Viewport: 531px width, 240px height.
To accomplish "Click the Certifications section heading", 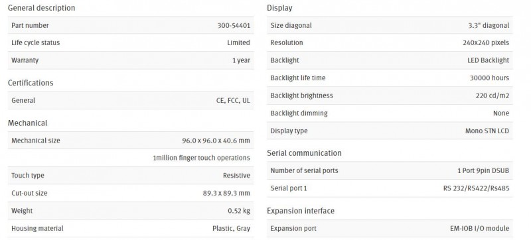I will 31,83.
